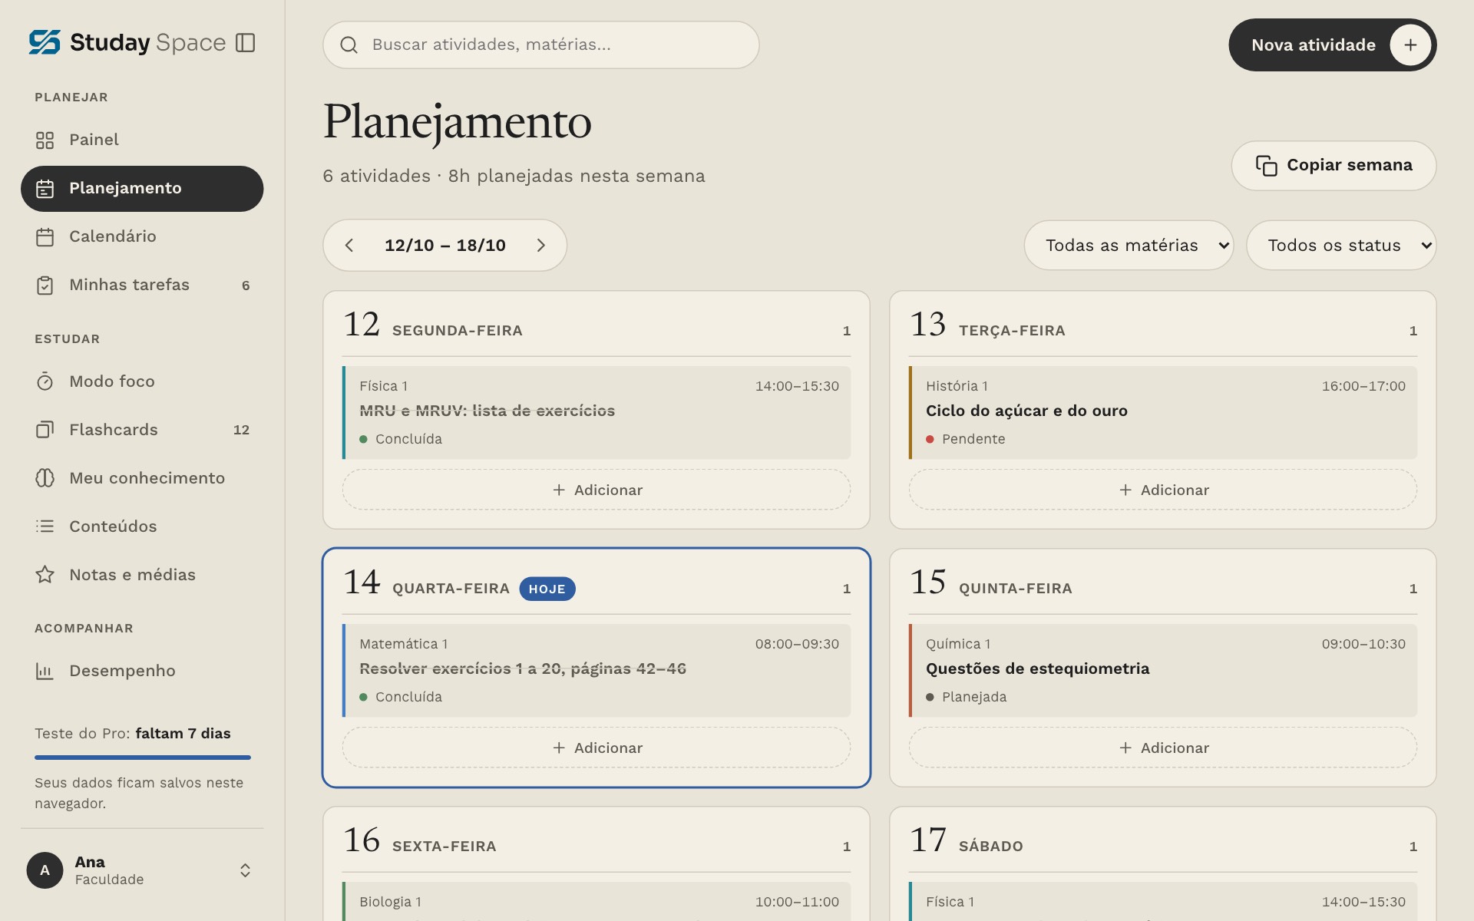Click Física 1 label under Sábado
The width and height of the screenshot is (1474, 921).
[950, 902]
